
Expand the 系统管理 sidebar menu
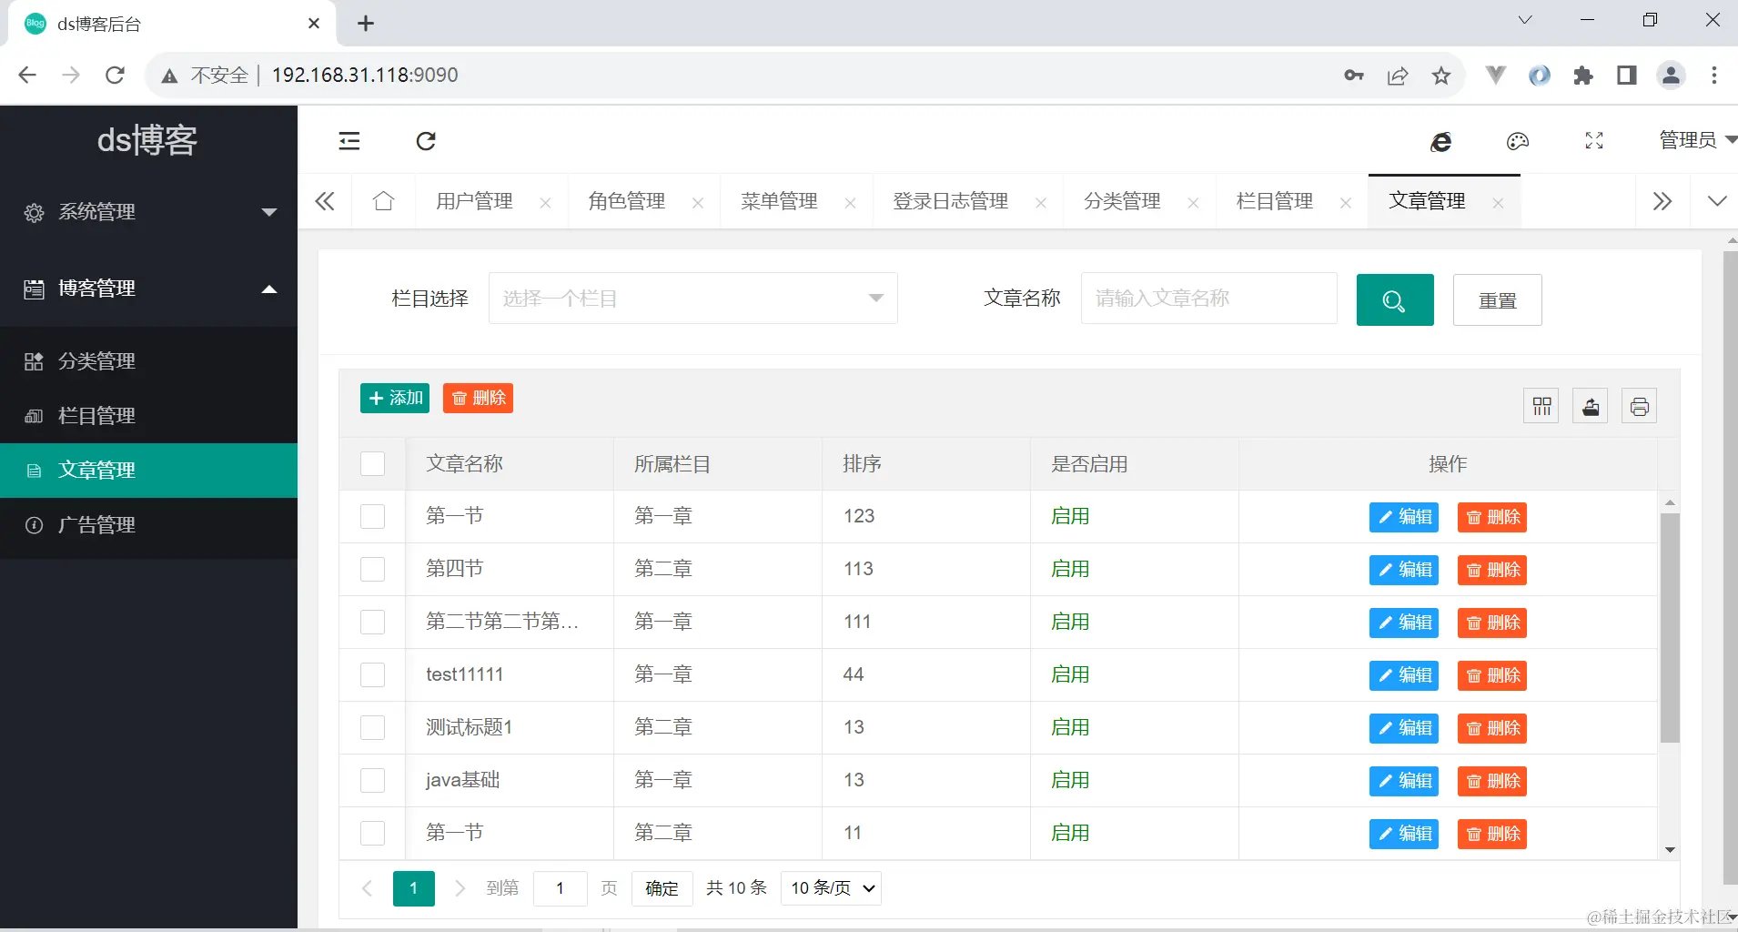(149, 212)
